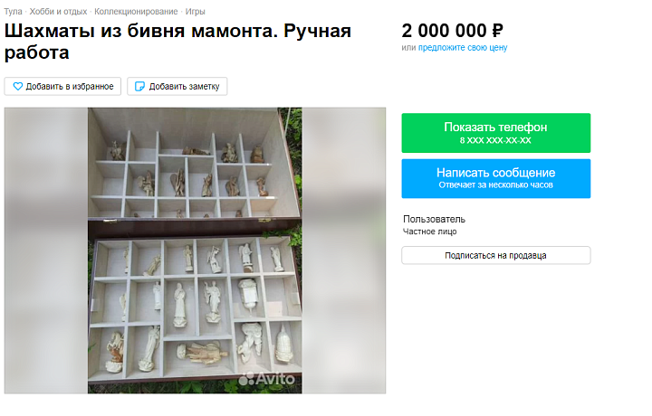Click the blurred right side of gallery
Image resolution: width=652 pixels, height=416 pixels.
[x=344, y=251]
